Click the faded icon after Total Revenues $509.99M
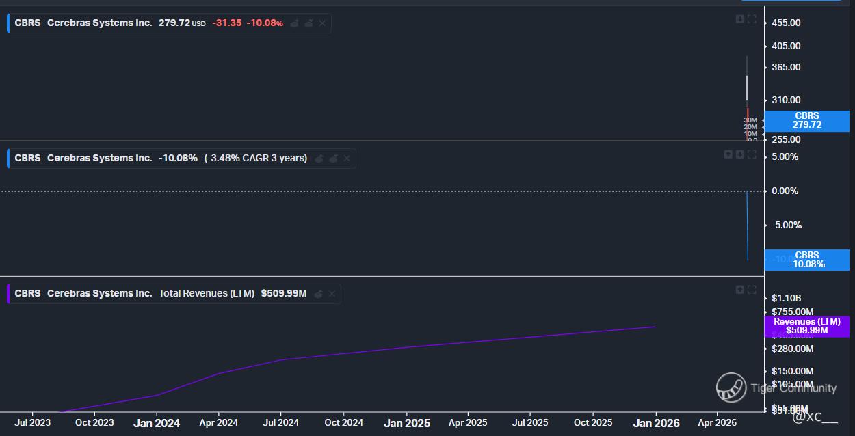 point(318,294)
